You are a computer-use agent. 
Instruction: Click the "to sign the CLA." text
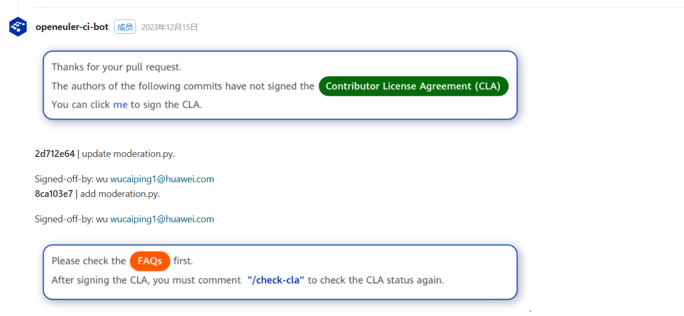166,104
